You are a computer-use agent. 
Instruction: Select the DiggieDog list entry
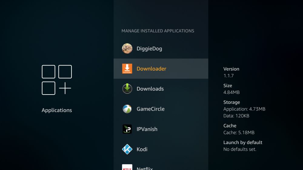coord(161,49)
